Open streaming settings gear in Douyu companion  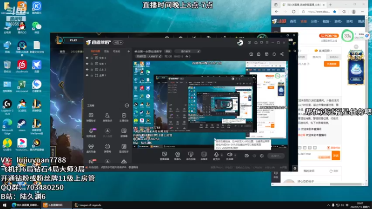(262, 156)
